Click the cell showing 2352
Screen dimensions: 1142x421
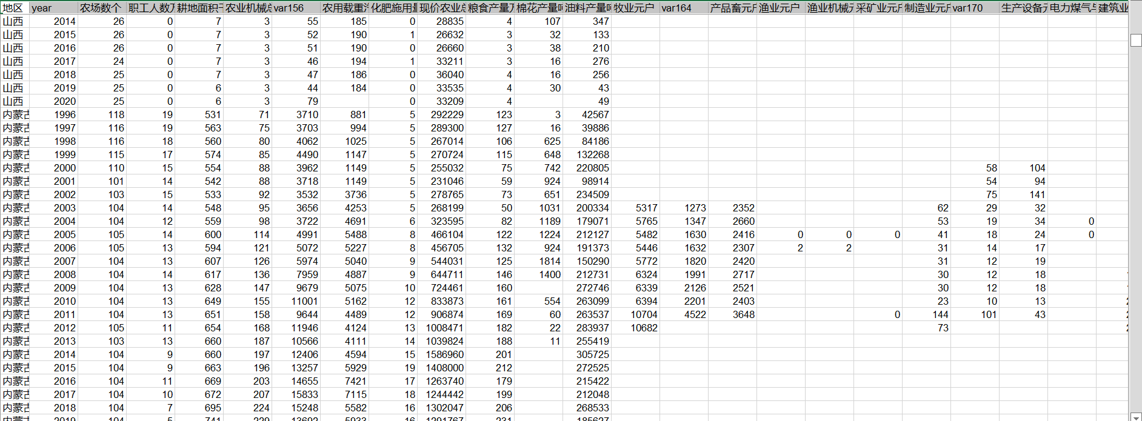(732, 208)
